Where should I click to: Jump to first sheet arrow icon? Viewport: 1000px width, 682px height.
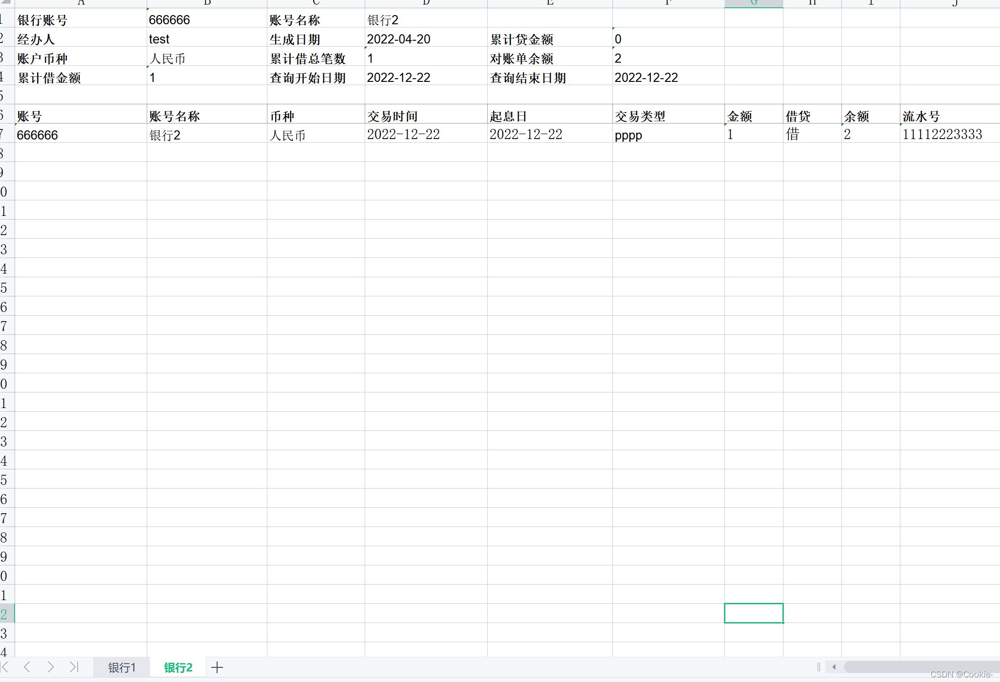click(5, 667)
